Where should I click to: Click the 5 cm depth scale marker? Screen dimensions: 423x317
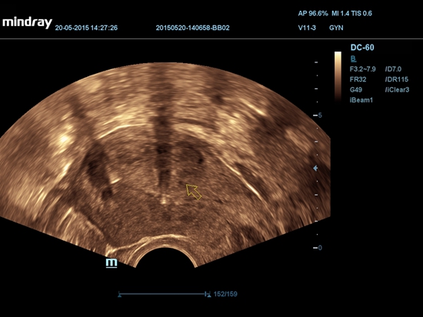pyautogui.click(x=318, y=115)
